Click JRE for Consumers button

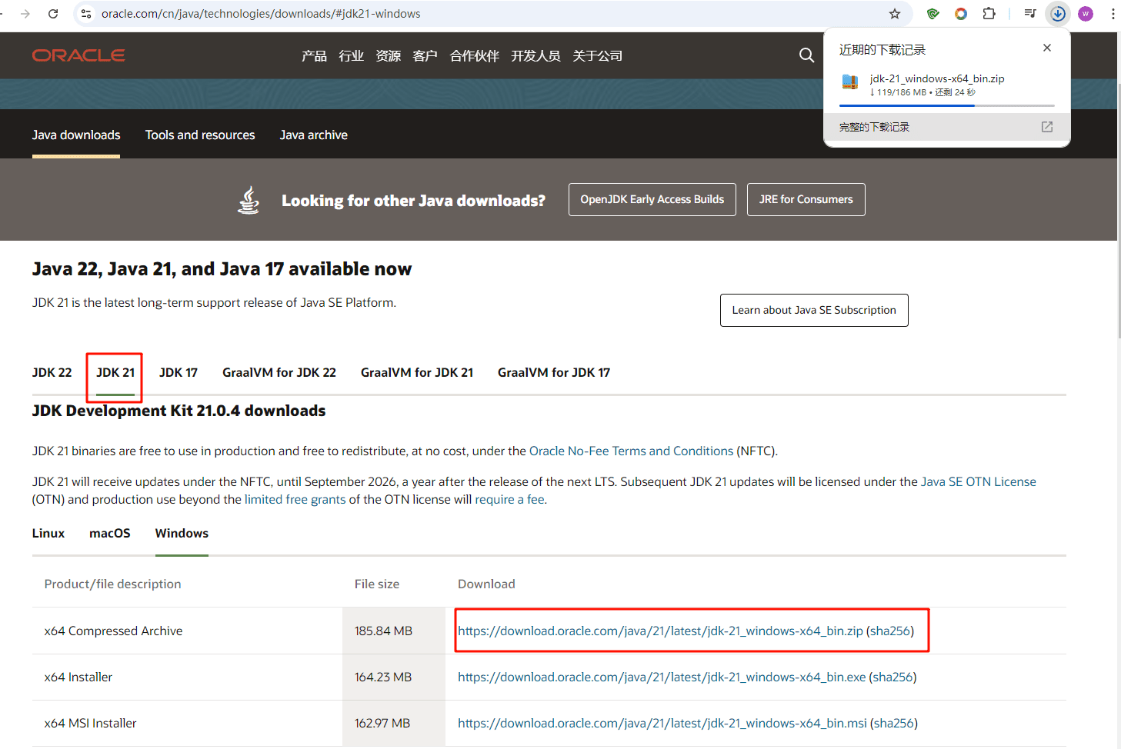(x=806, y=199)
